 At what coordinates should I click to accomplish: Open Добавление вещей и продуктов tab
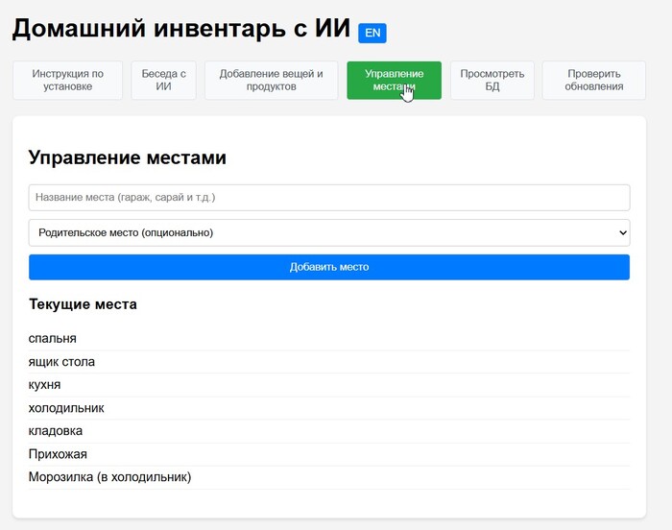point(271,81)
